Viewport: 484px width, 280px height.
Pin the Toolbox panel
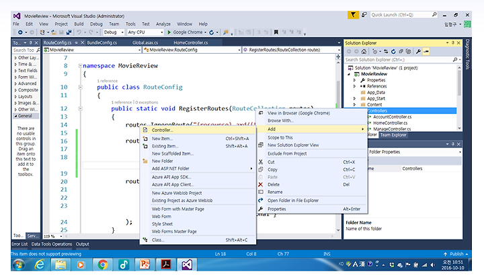30,42
